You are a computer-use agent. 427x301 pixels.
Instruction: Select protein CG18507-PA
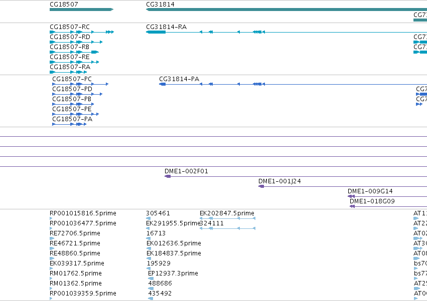(x=72, y=119)
